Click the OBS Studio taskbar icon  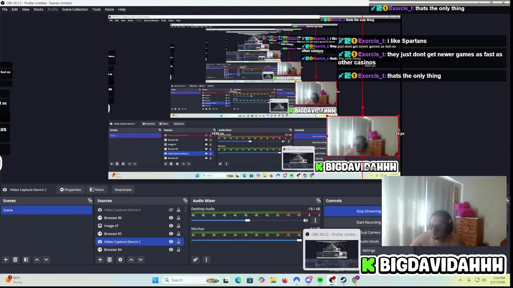tap(332, 280)
